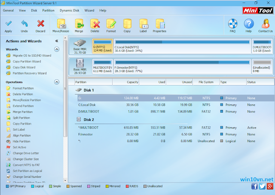Click the Apply checkmark icon
The width and height of the screenshot is (275, 195).
[8, 24]
